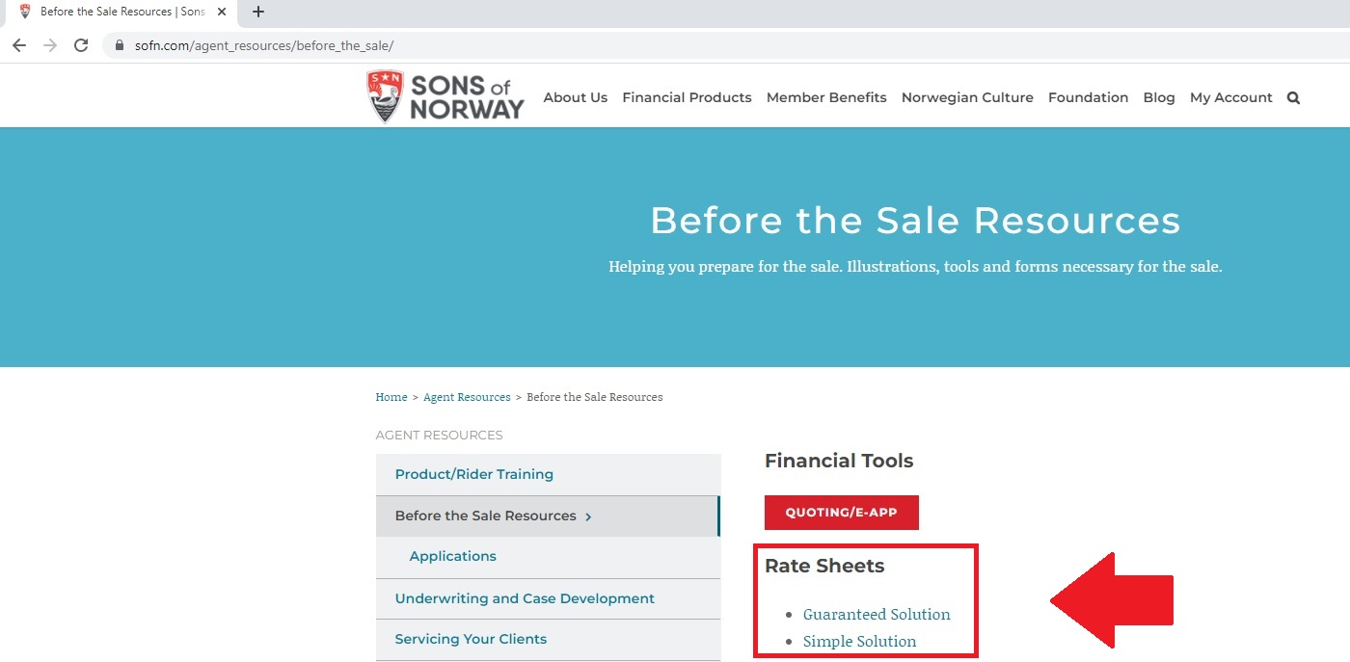Open the site search magnifier icon
This screenshot has height=662, width=1350.
click(1293, 97)
